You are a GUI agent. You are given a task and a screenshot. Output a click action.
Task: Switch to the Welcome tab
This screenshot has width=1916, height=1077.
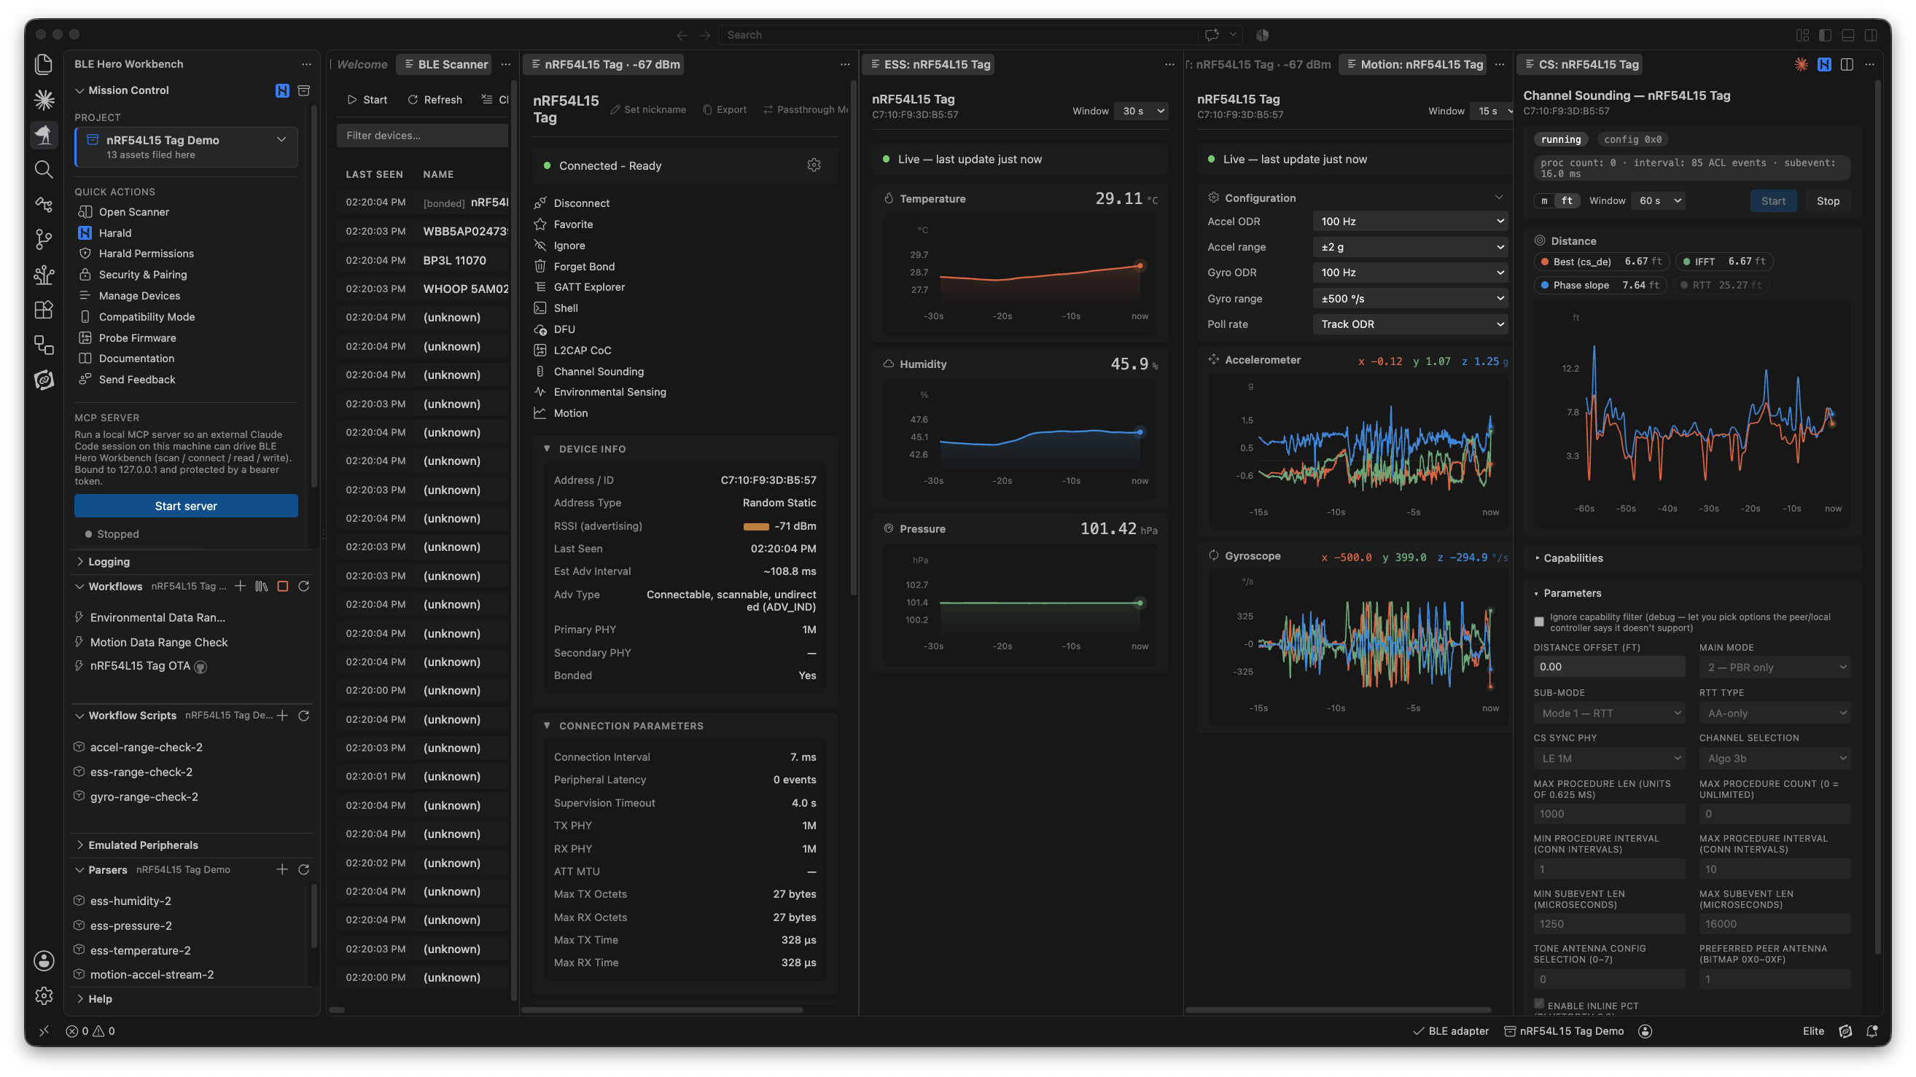362,65
